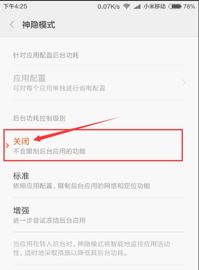Tap the cellular signal bars icon

137,7
